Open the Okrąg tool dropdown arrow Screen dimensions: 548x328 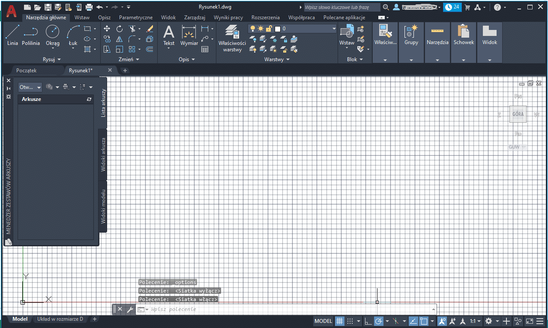pos(52,48)
